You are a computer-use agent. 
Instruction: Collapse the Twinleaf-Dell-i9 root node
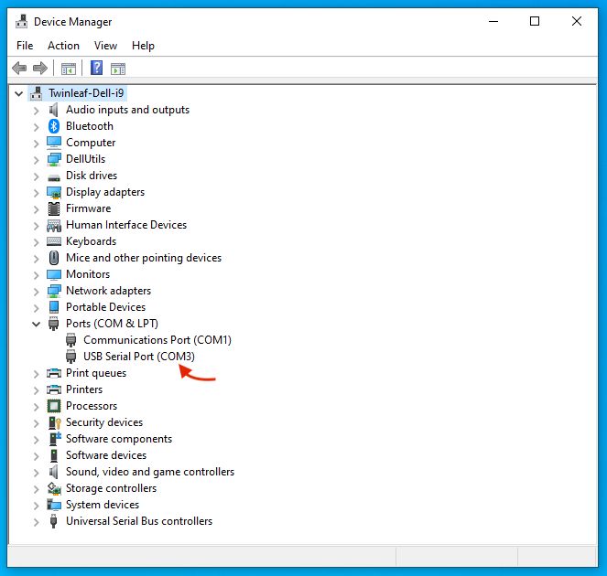tap(18, 93)
